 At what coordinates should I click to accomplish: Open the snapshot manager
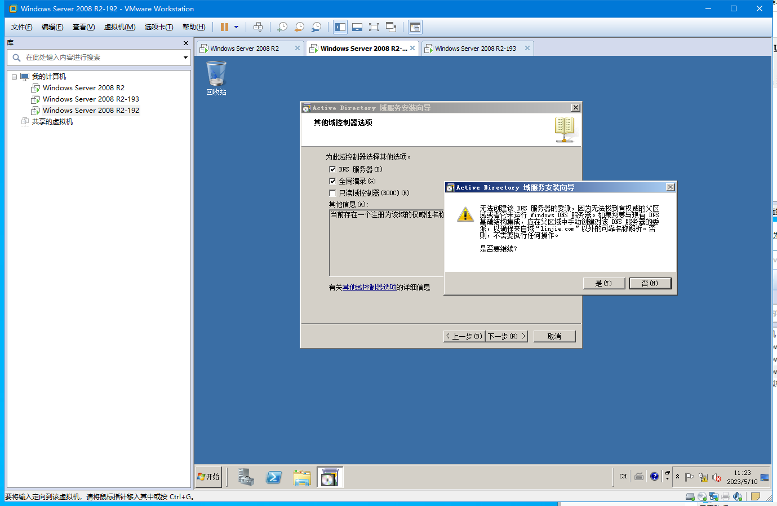[x=317, y=27]
